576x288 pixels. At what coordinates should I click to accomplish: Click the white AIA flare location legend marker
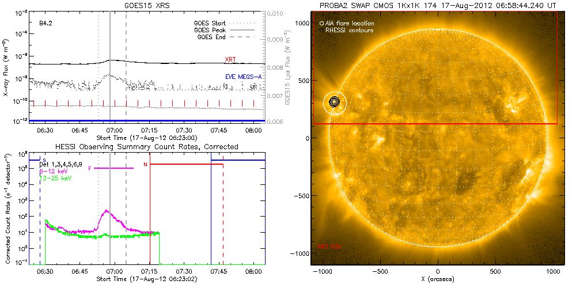point(321,23)
